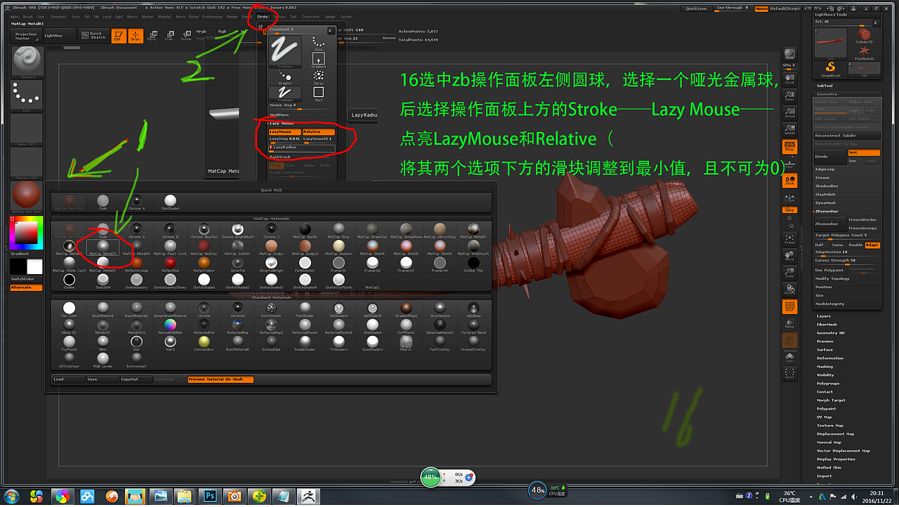Viewport: 899px width, 507px height.
Task: Adjust the LazyRadius slider
Action: coord(302,147)
